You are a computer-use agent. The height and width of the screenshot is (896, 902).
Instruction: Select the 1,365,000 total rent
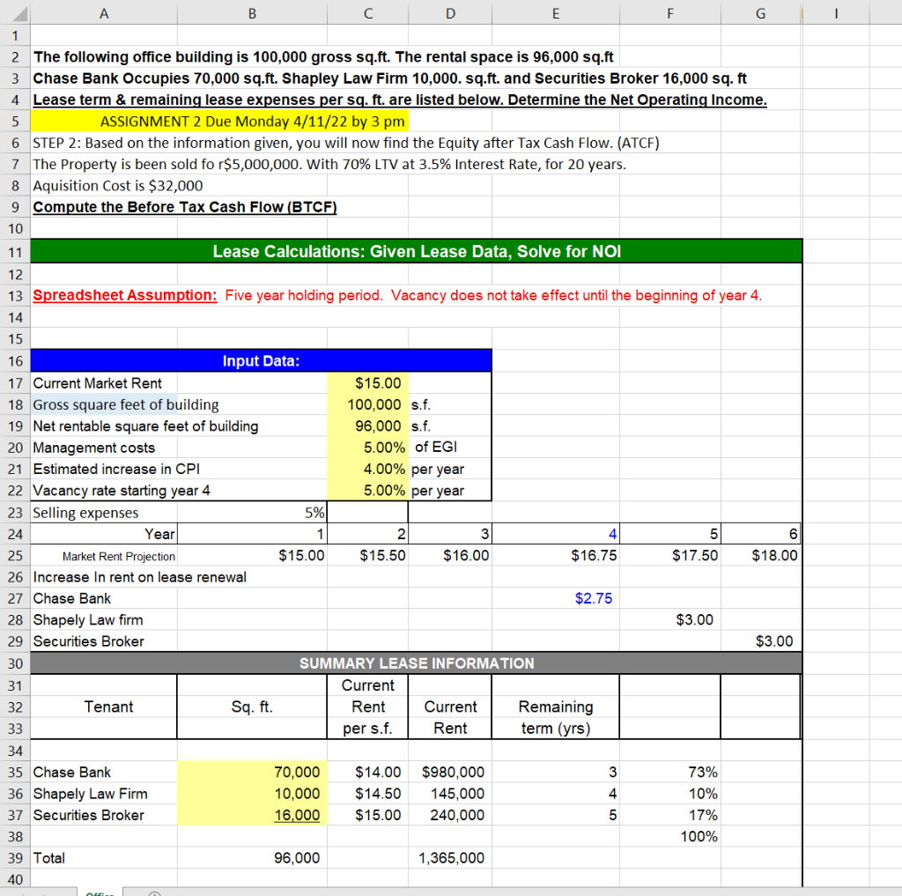pos(450,858)
